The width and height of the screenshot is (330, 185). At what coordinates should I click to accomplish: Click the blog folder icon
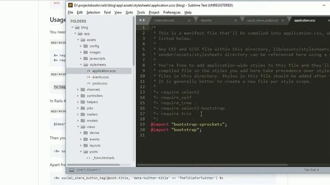(x=77, y=27)
